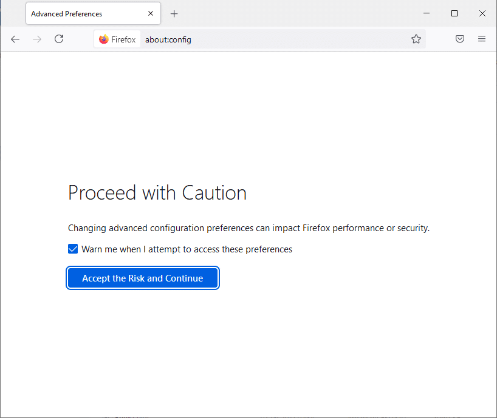Click the Forward navigation arrow
This screenshot has height=418, width=497.
(37, 39)
